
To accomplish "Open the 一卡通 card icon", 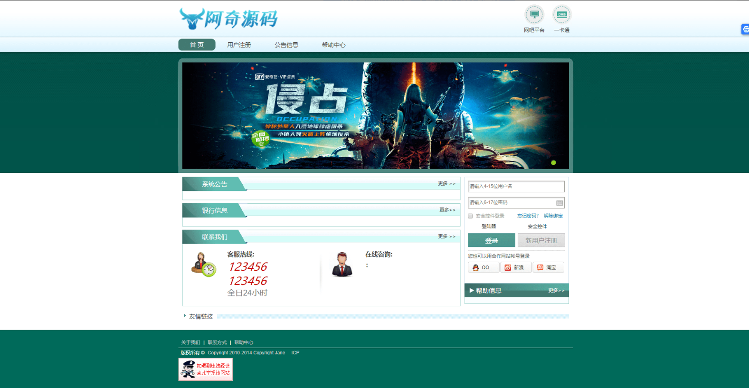I will click(x=562, y=15).
